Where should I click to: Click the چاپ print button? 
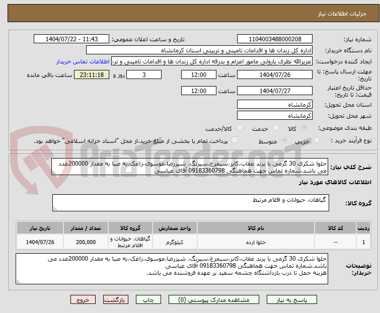148,300
